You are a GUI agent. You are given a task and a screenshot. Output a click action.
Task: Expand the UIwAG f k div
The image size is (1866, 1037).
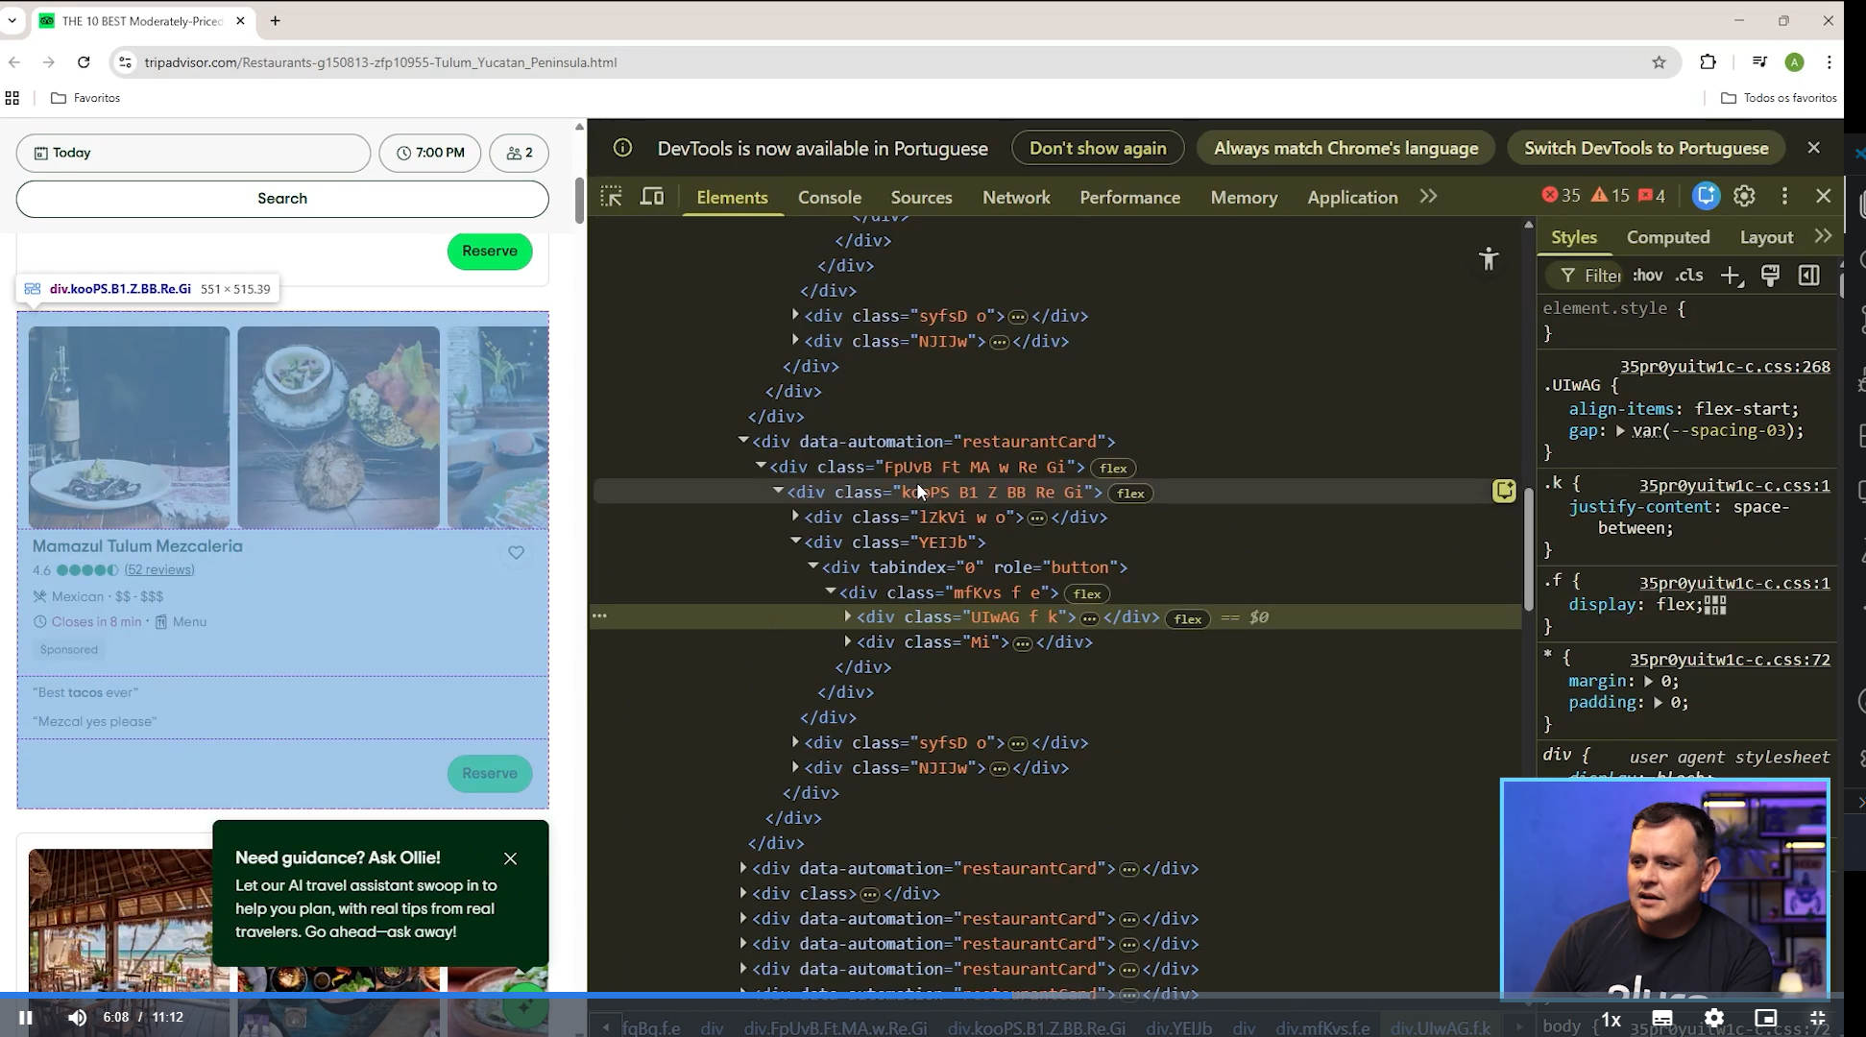tap(847, 616)
